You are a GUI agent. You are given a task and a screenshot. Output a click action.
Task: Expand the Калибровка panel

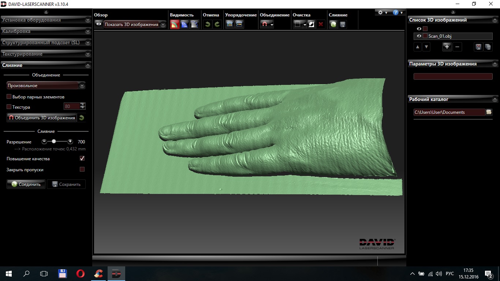[x=46, y=31]
